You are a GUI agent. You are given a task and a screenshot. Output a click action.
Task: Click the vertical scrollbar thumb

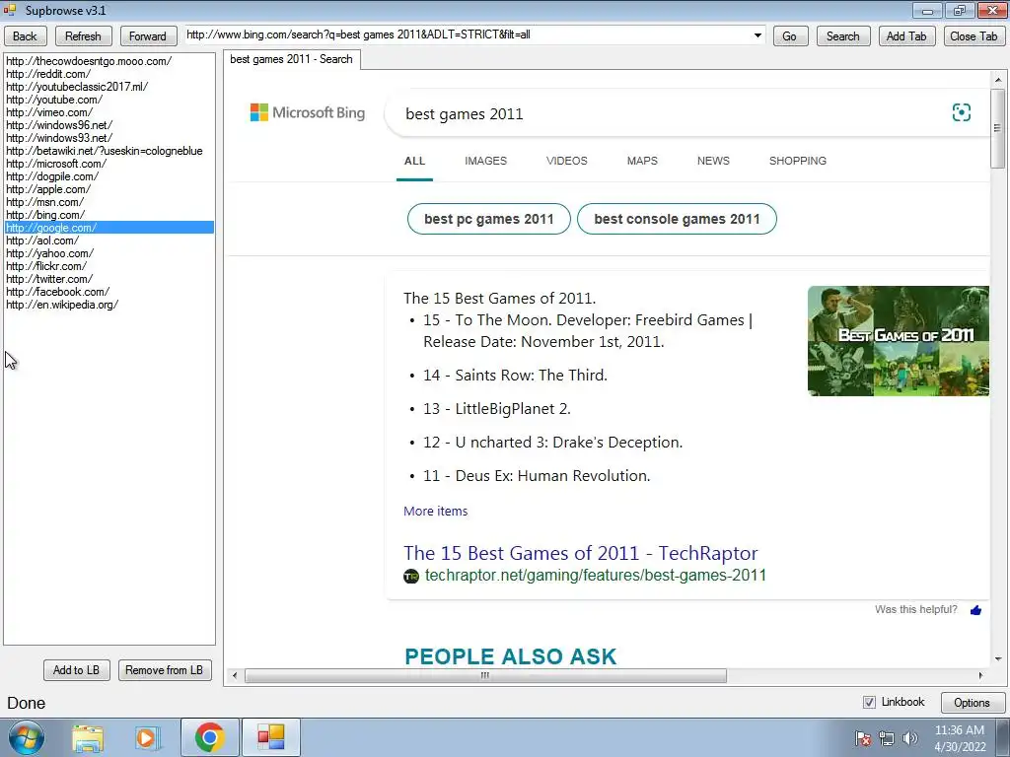point(997,128)
